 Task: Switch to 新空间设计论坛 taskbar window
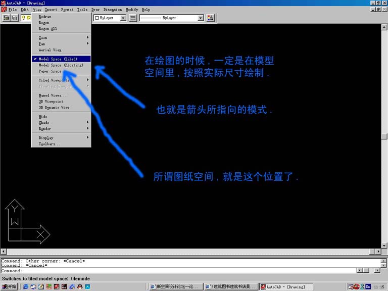[x=176, y=287]
